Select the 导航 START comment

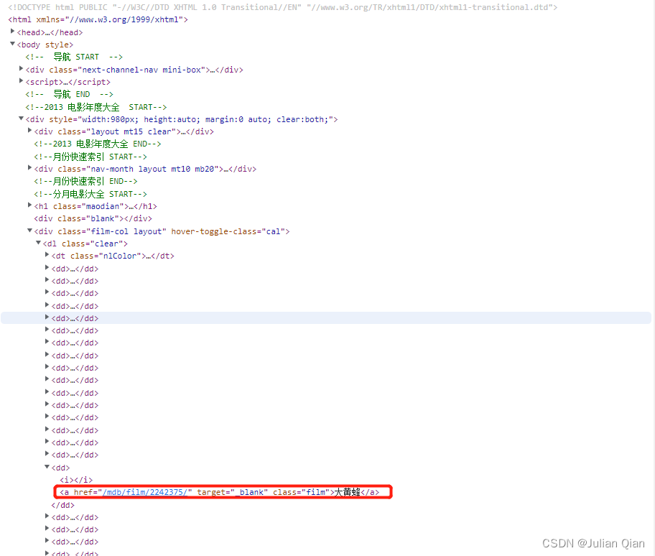click(x=74, y=57)
